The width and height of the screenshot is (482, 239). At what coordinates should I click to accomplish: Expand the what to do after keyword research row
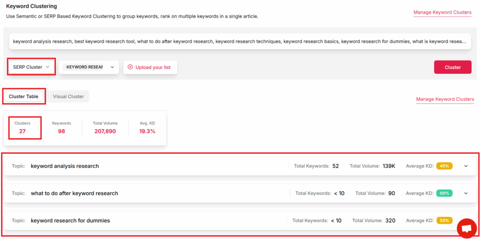coord(466,193)
